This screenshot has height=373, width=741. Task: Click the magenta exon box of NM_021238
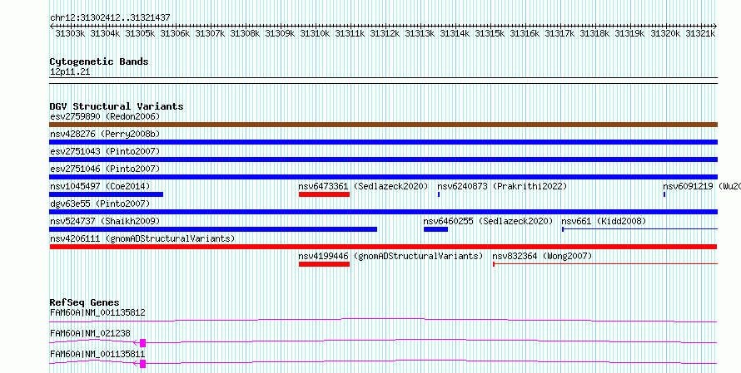(x=142, y=343)
